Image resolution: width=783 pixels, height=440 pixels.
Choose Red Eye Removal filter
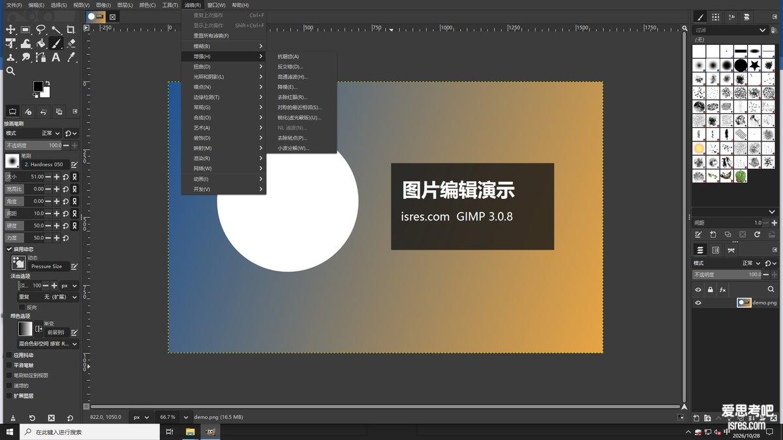click(302, 97)
